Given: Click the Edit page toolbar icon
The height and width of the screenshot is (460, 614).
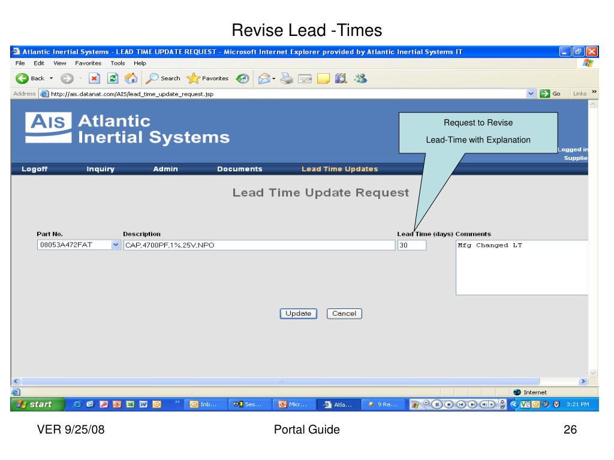Looking at the screenshot, I should click(x=305, y=79).
